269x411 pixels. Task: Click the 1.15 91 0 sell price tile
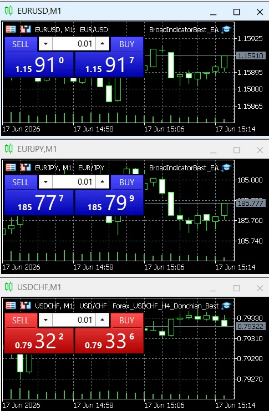tap(39, 64)
